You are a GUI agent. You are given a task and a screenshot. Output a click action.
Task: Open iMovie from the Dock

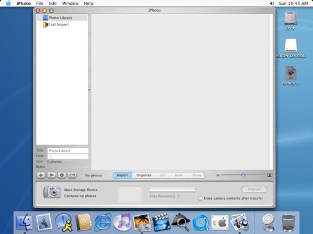click(161, 222)
